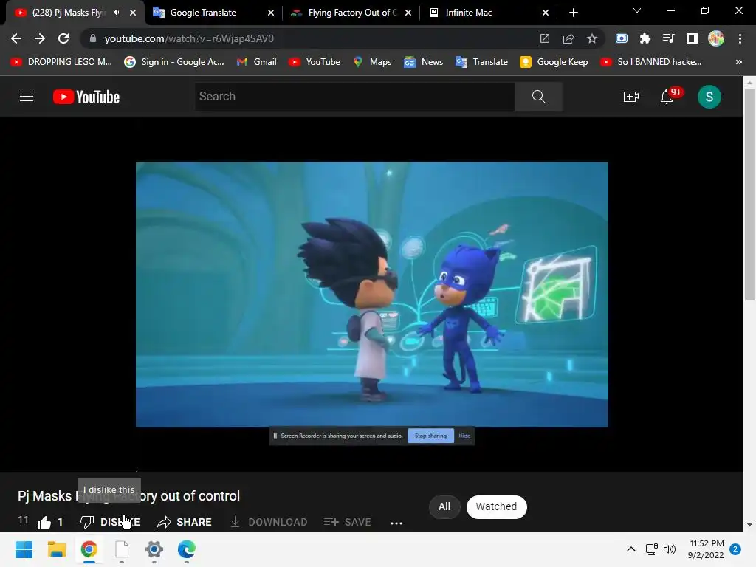
Task: Click the DISLIKE thumbs down button
Action: (110, 522)
